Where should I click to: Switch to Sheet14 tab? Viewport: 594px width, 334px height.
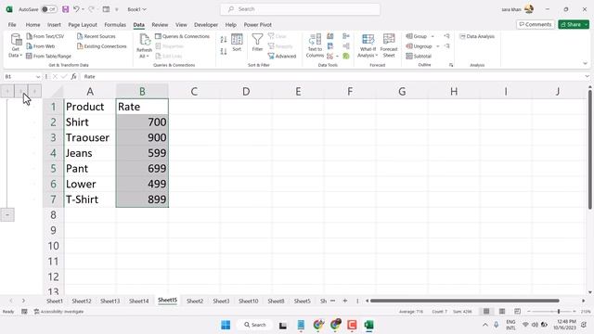coord(138,301)
